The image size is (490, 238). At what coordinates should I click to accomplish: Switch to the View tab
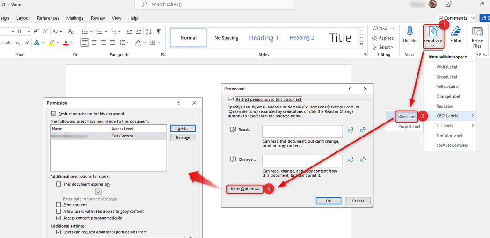tap(117, 18)
